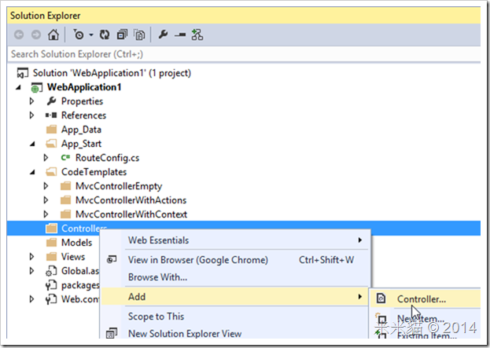Click the Global.asax file icon

51,271
